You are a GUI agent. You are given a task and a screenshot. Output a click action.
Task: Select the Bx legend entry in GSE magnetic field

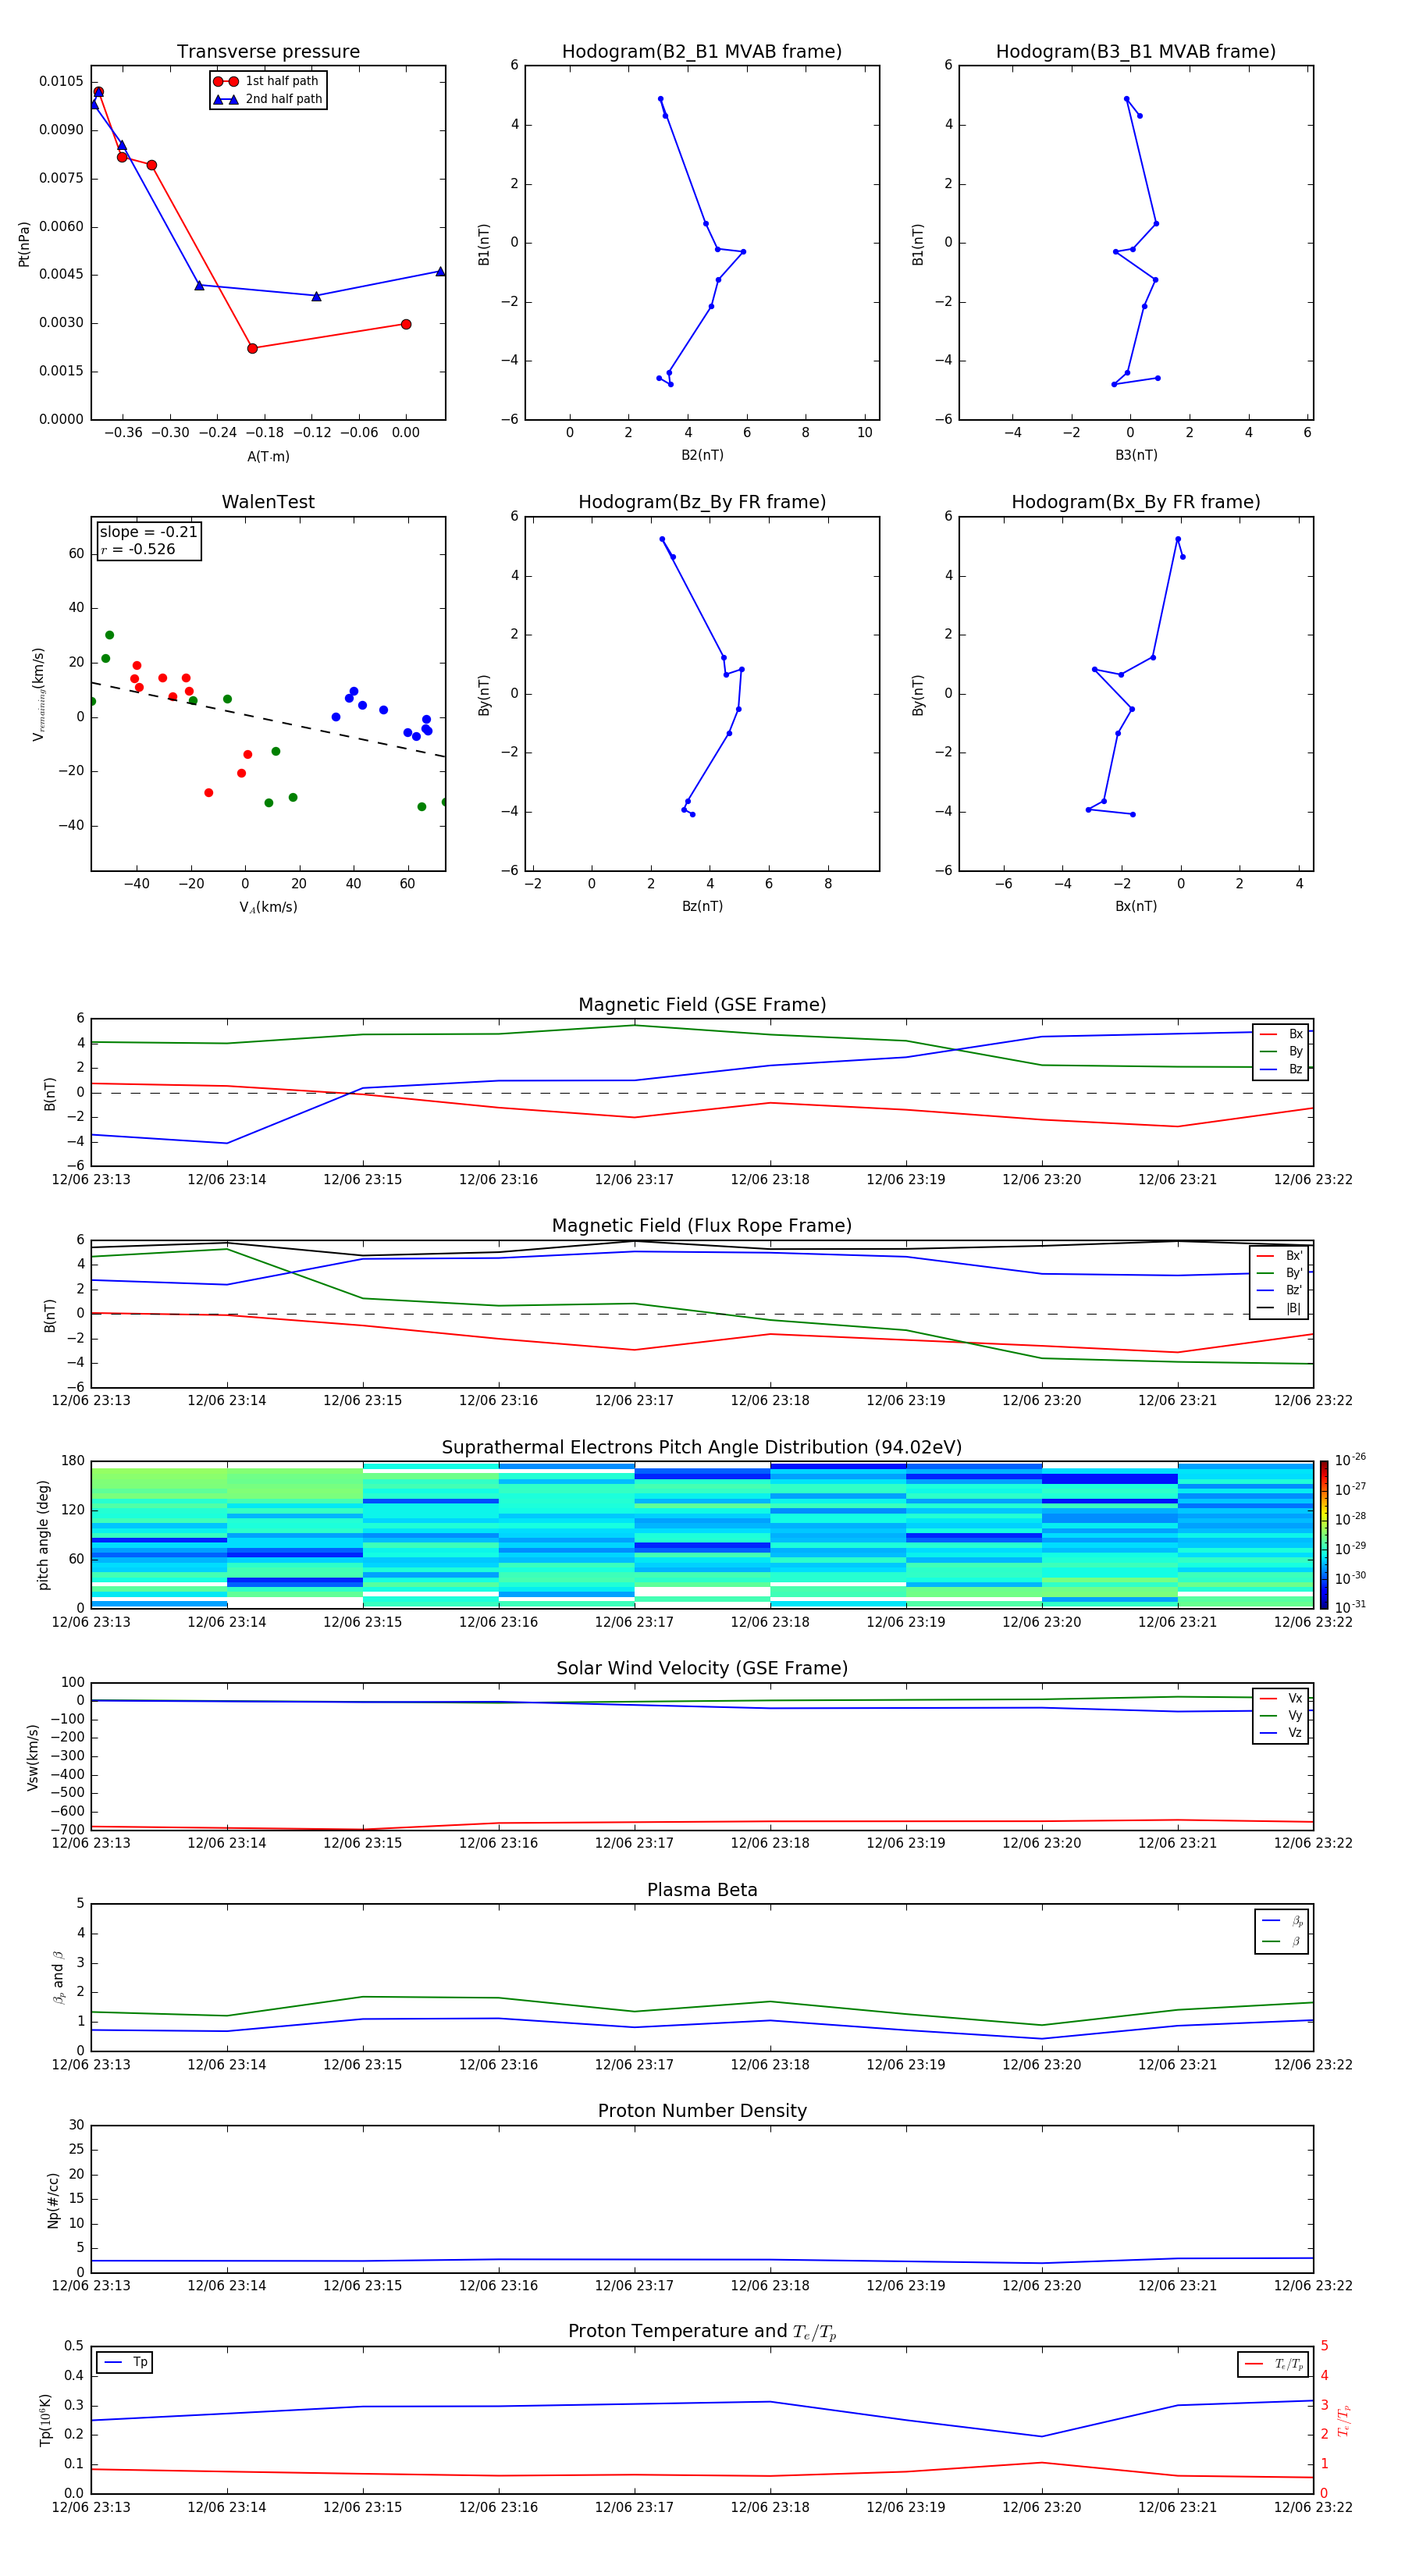(x=1281, y=1034)
